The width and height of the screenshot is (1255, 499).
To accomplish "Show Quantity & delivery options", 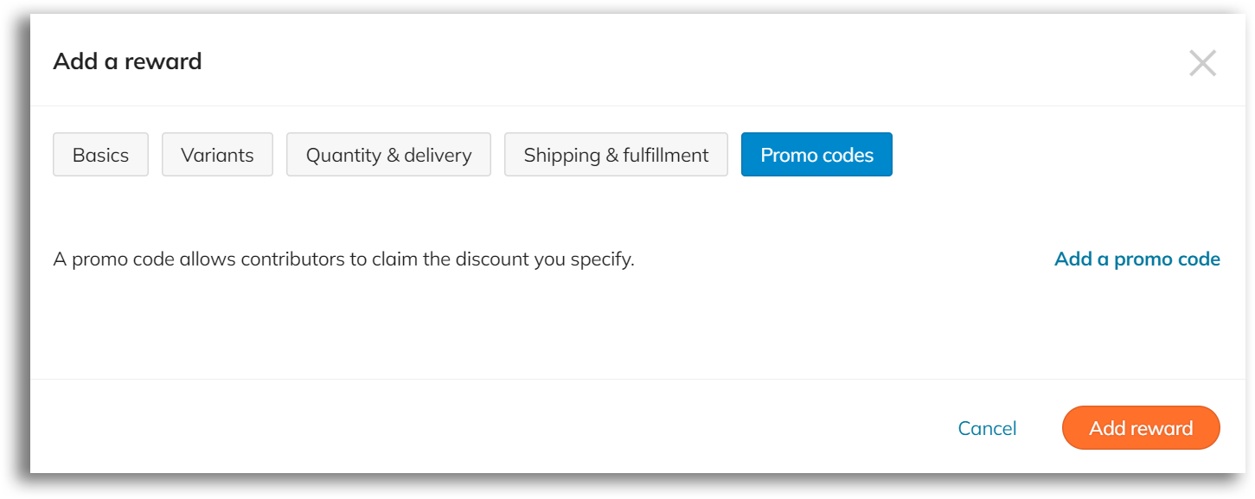I will coord(388,155).
